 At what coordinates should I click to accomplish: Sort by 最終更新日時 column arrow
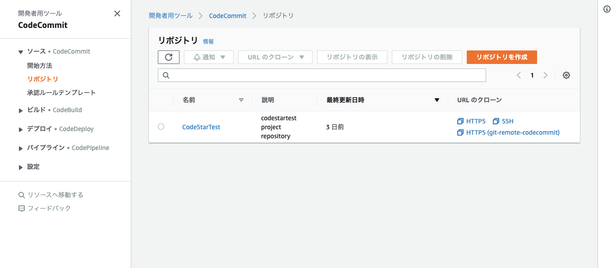437,100
